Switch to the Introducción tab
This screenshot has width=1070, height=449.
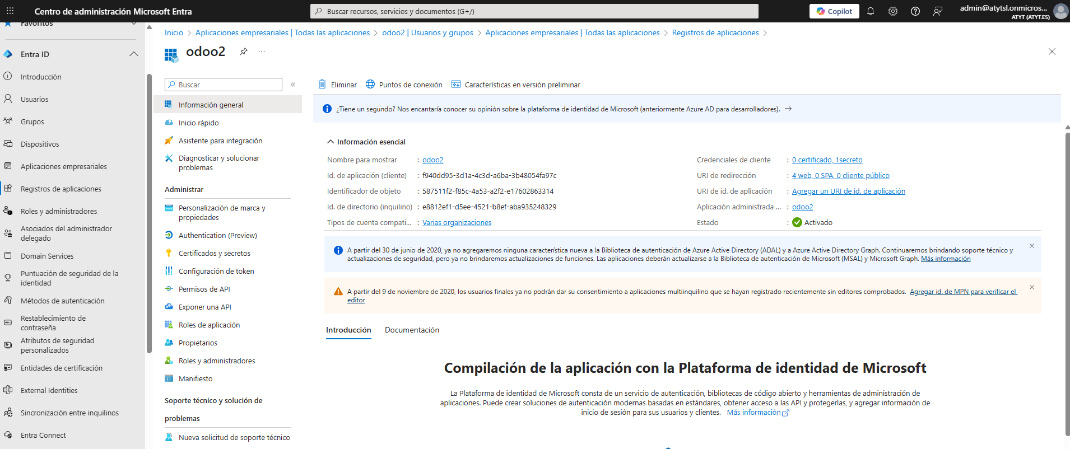pyautogui.click(x=348, y=330)
